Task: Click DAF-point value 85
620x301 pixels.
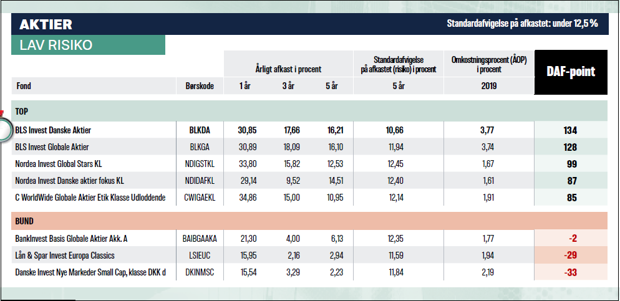Action: [572, 198]
